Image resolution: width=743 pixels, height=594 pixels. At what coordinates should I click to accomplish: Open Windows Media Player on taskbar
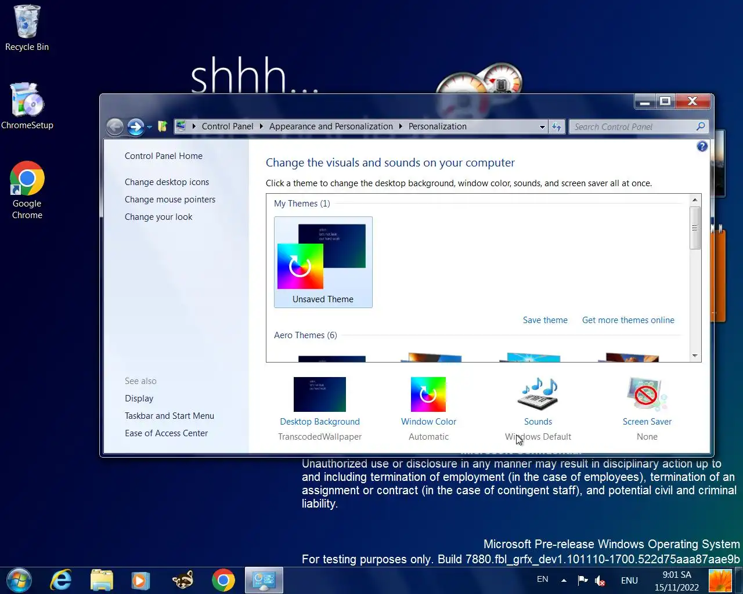[140, 580]
